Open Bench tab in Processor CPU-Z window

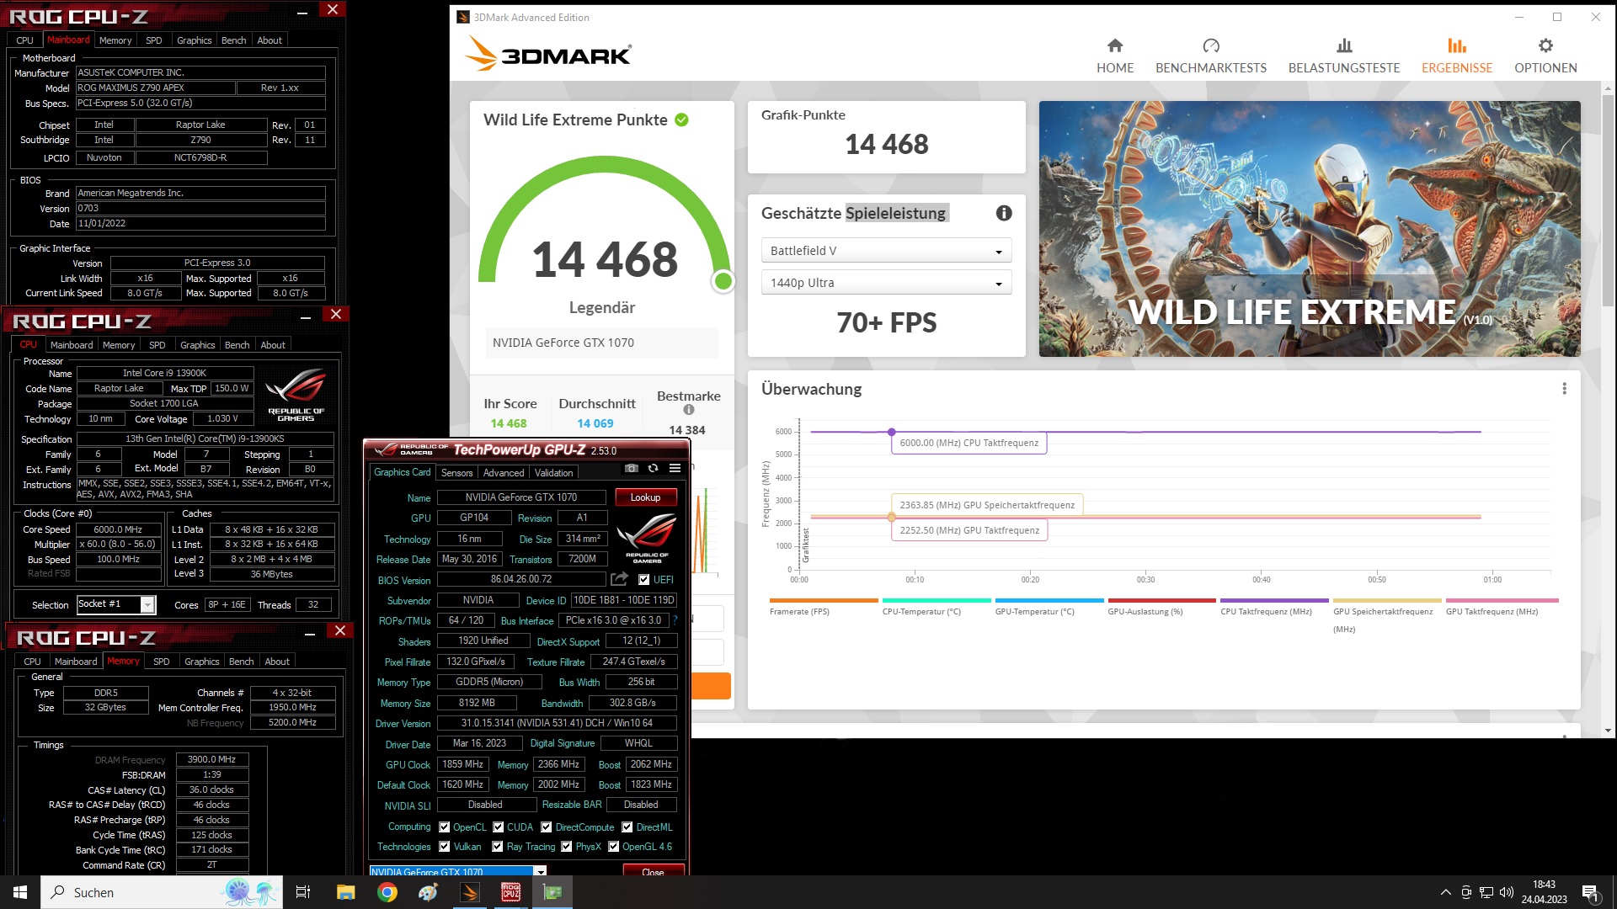[x=237, y=345]
